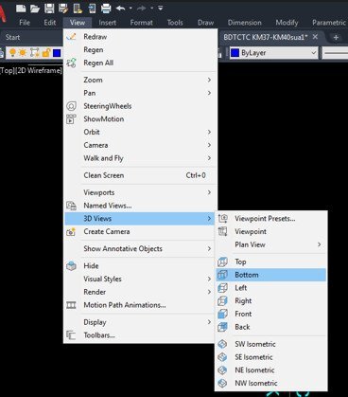Save the drawing with the floppy icon

tap(49, 9)
